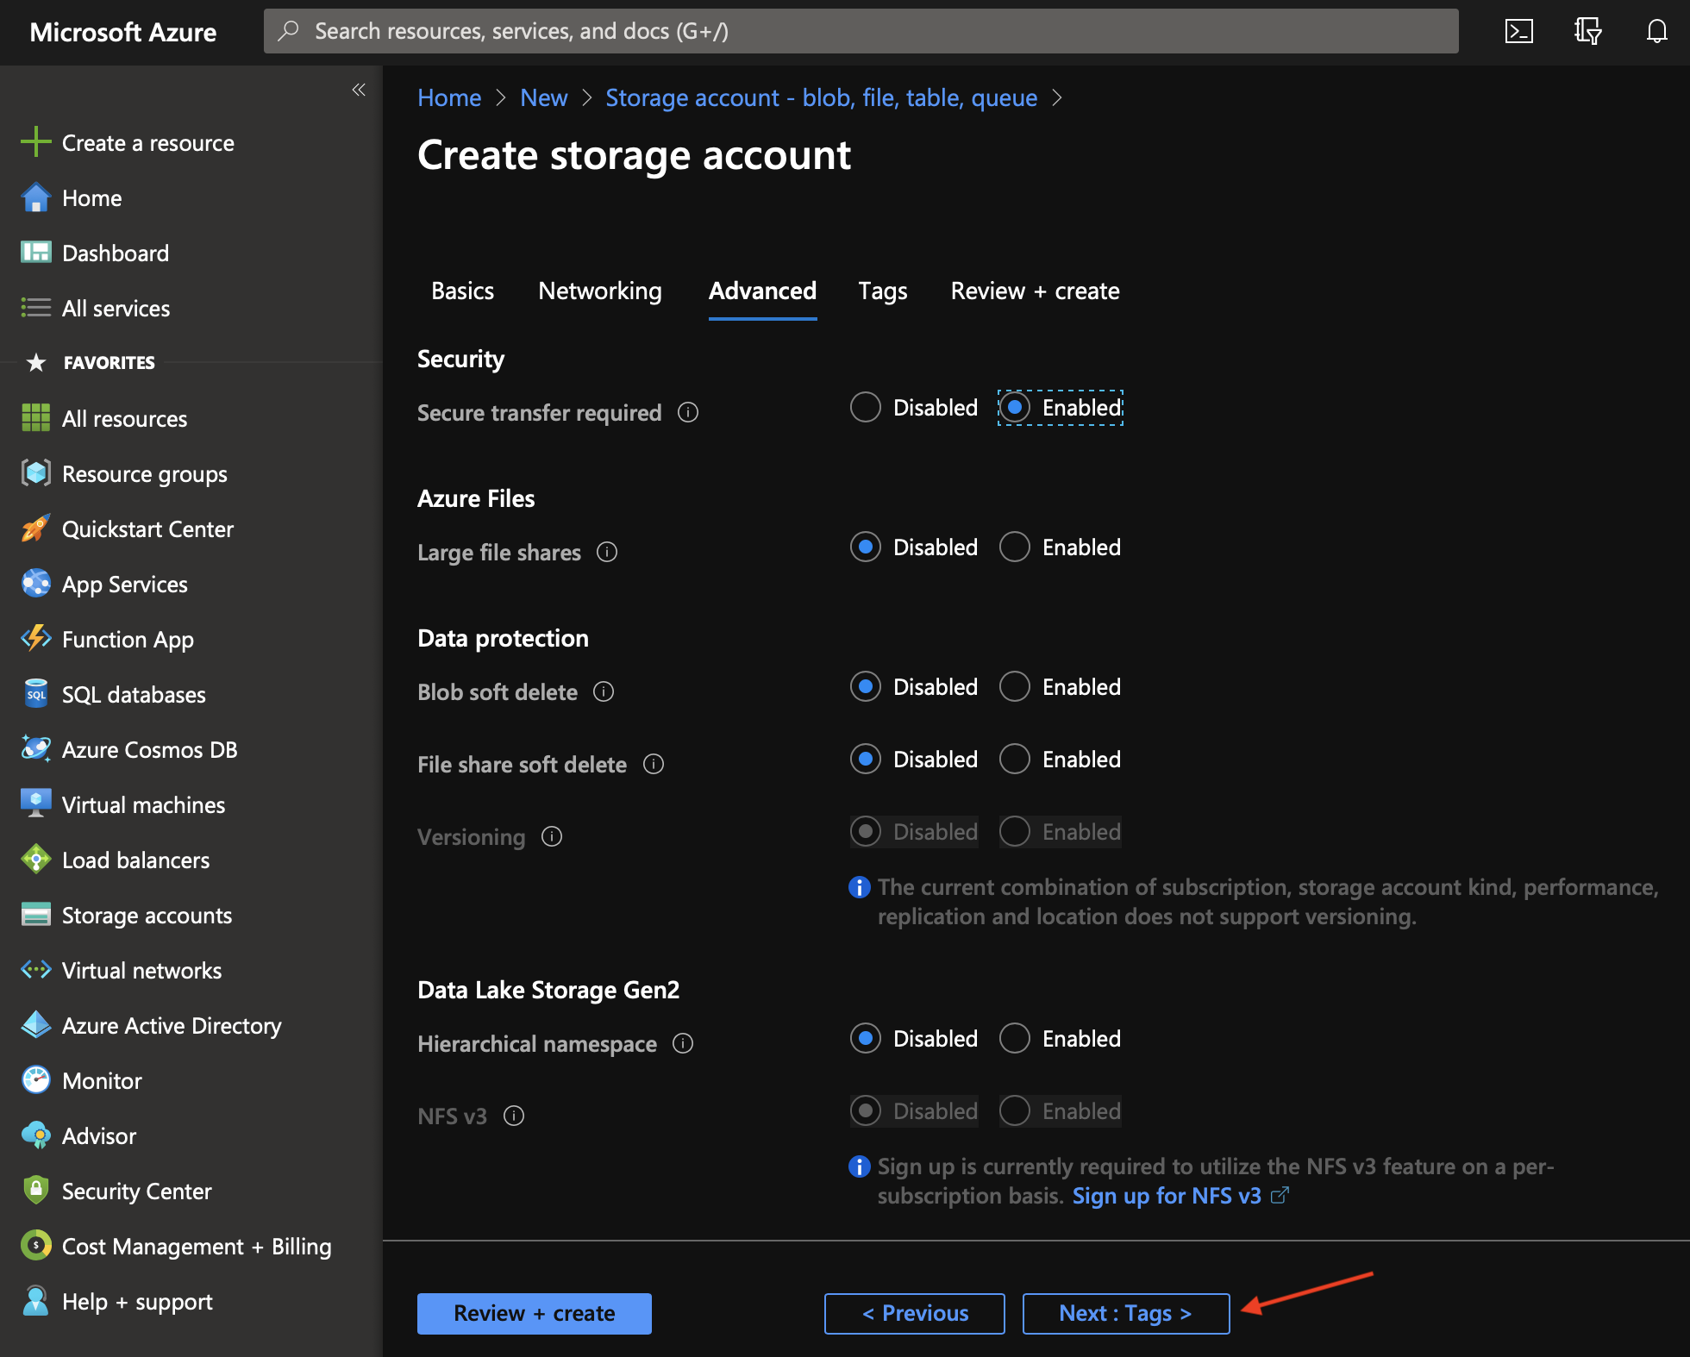Click the Quickstart Center rocket icon
This screenshot has height=1357, width=1690.
pyautogui.click(x=35, y=528)
